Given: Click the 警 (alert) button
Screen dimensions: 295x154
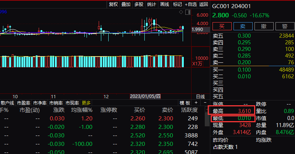Looking at the screenshot, I should (x=284, y=26).
